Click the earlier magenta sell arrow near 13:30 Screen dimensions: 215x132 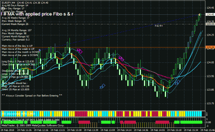(80, 51)
